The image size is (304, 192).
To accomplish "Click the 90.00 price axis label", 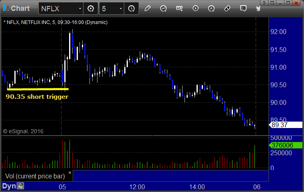I will pos(278,102).
